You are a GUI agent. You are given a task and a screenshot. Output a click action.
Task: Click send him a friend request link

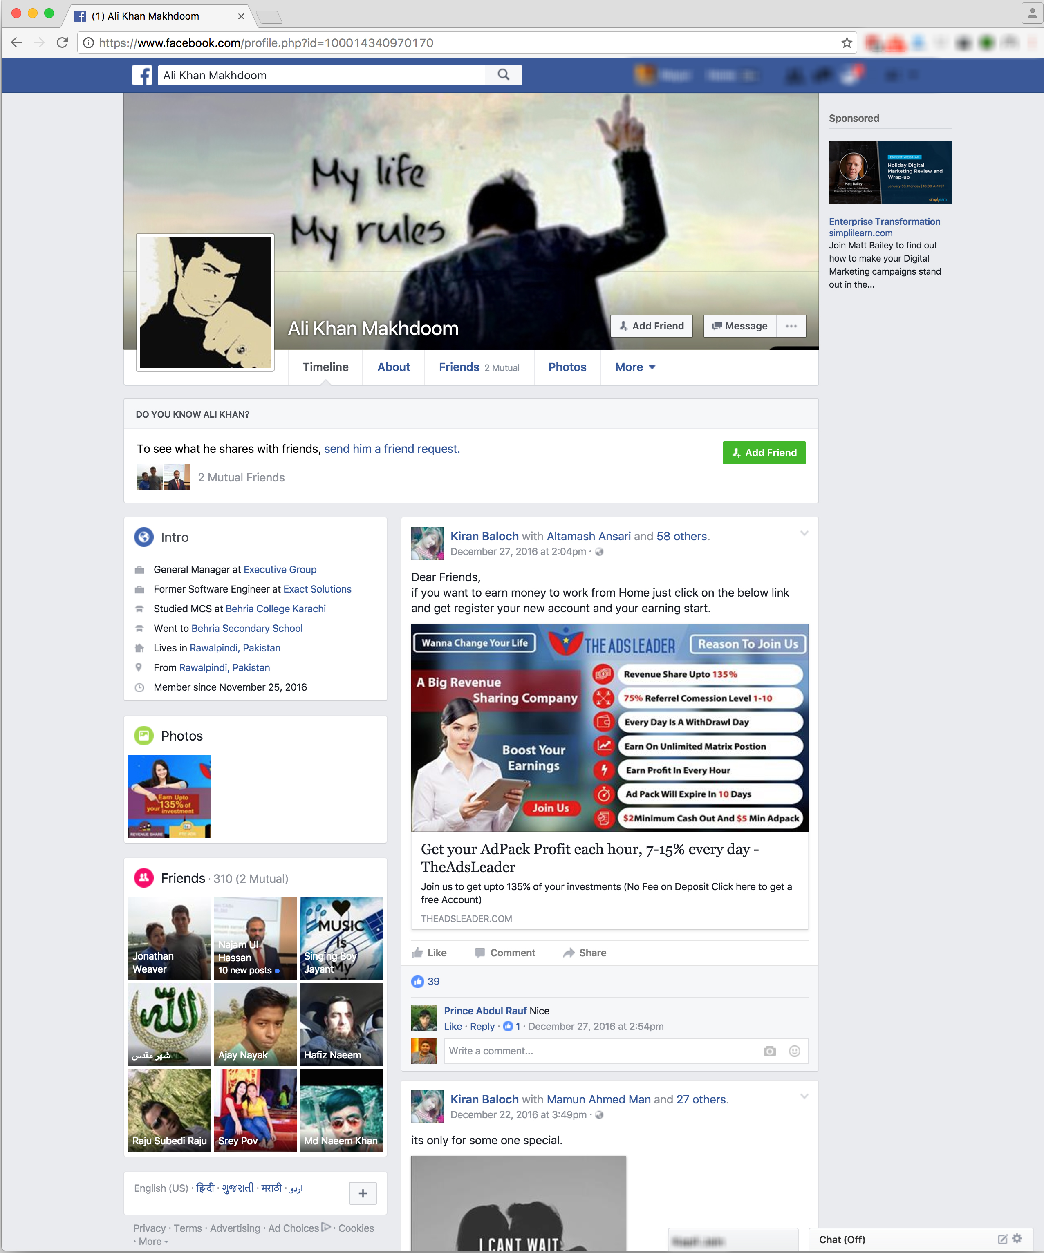point(392,449)
